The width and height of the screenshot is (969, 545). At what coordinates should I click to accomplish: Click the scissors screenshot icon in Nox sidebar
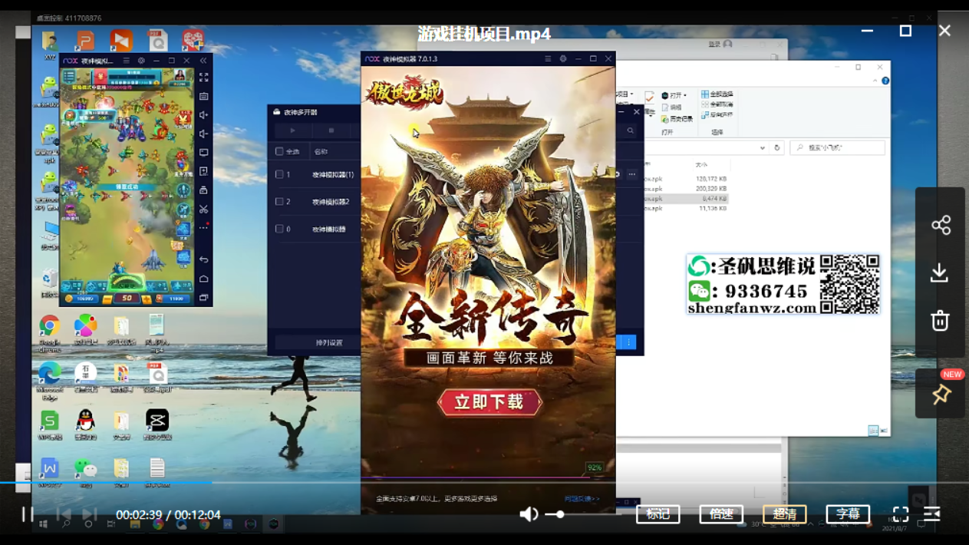[x=204, y=209]
